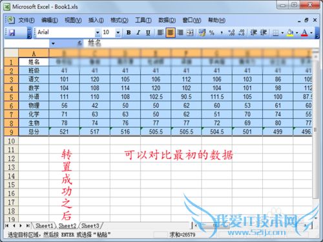The image size is (323, 242).
Task: Align text right icon
Action: click(180, 33)
